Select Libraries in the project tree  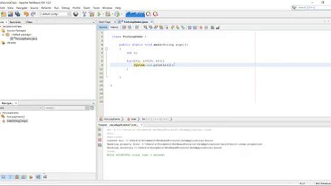pyautogui.click(x=11, y=42)
